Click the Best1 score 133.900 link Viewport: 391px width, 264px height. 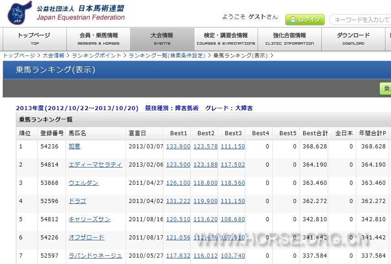(178, 147)
